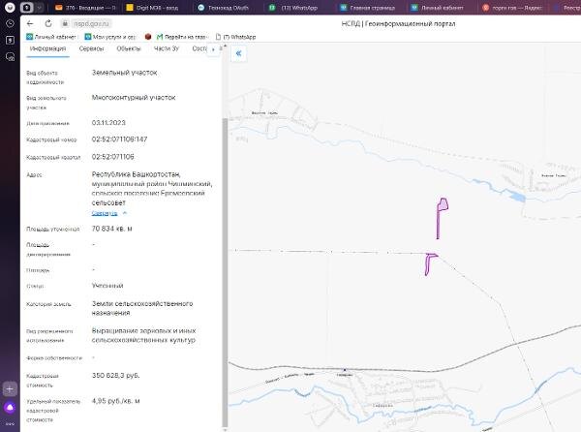Viewport: 581px width, 432px height.
Task: Click the cadastral quarter 02:52:071106 value
Action: coord(112,157)
